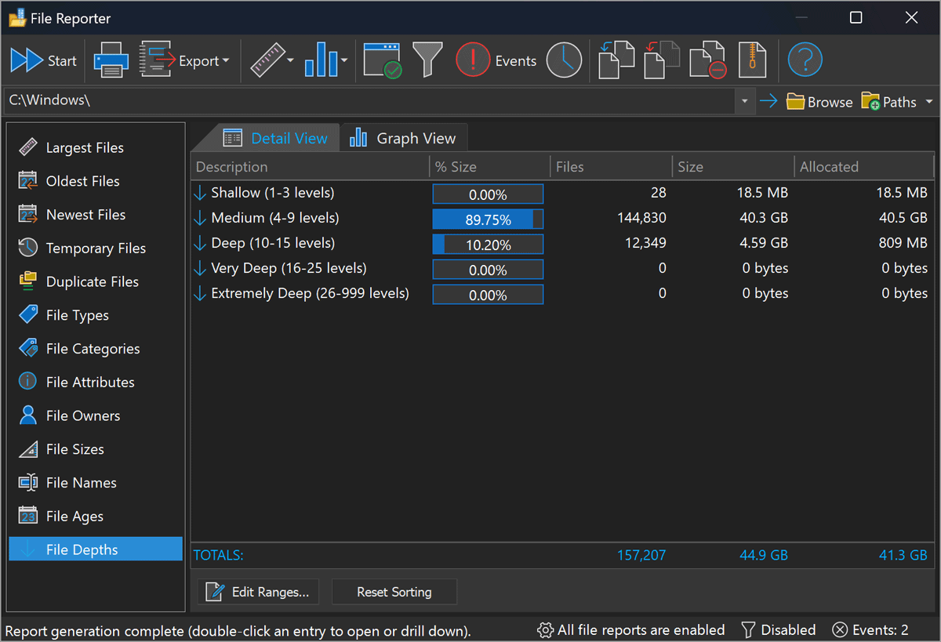Select the clock schedule icon
The height and width of the screenshot is (642, 941).
click(564, 60)
